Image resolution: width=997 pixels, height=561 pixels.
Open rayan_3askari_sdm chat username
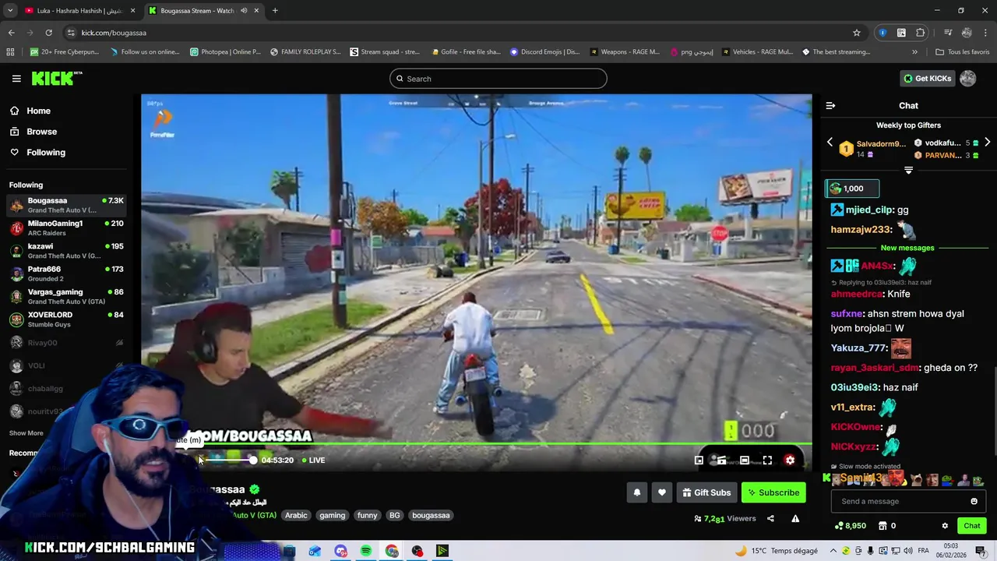(x=875, y=368)
